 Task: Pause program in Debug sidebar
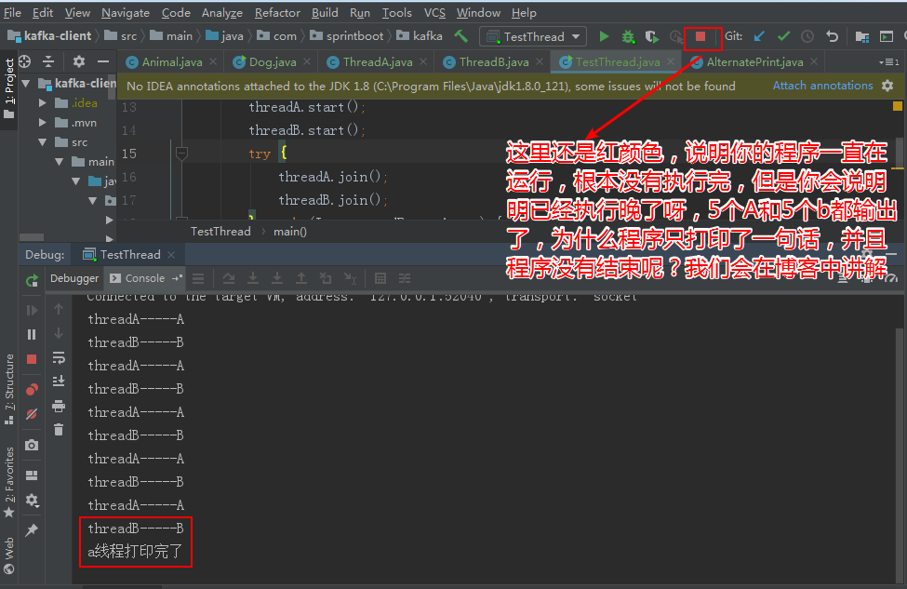point(32,334)
